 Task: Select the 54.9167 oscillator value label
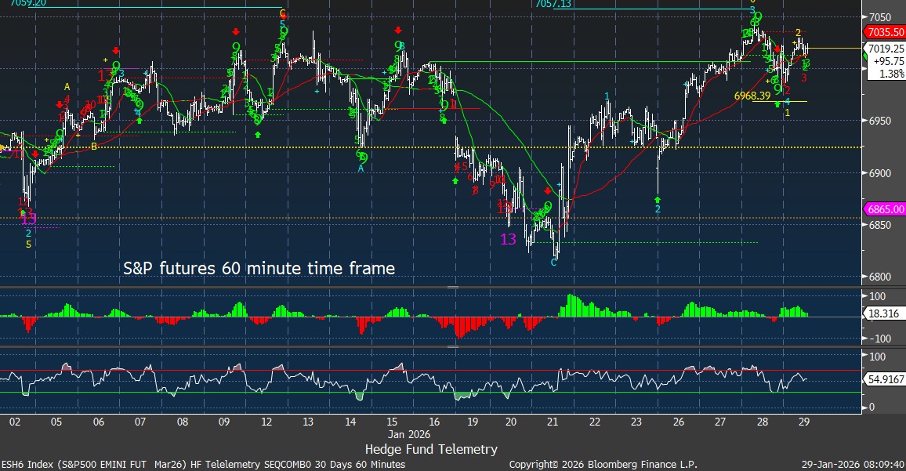click(886, 379)
